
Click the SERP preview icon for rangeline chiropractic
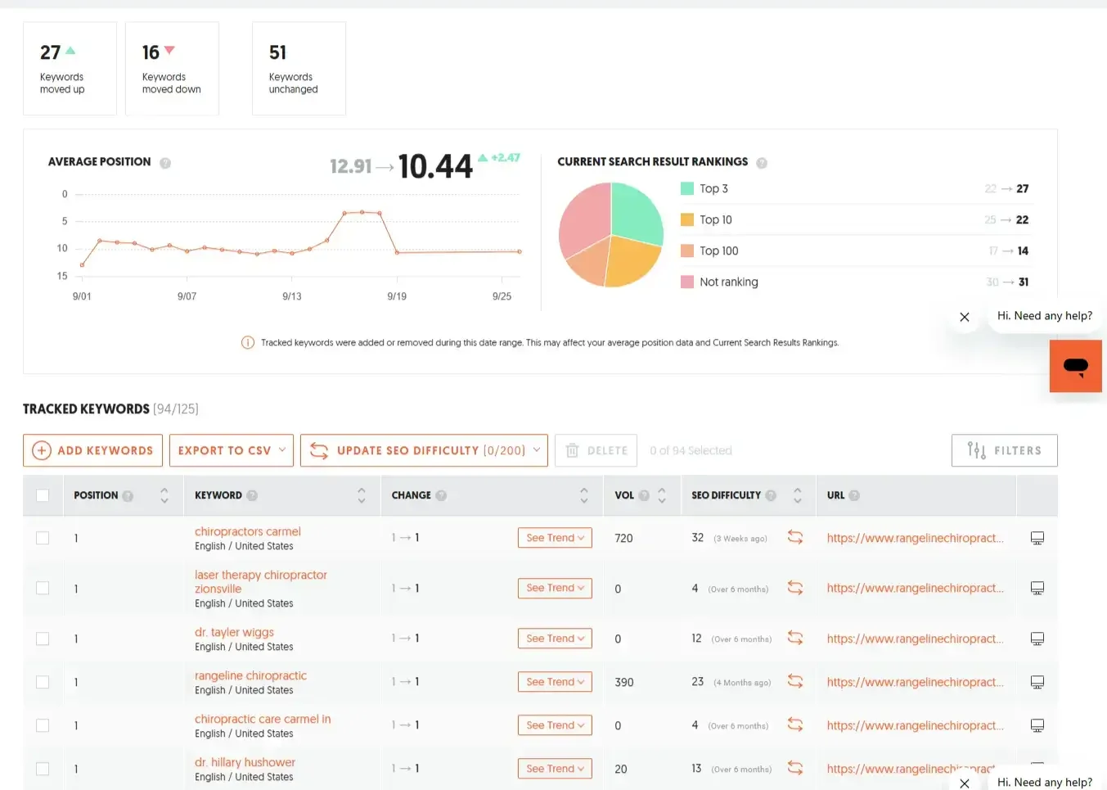click(1037, 681)
